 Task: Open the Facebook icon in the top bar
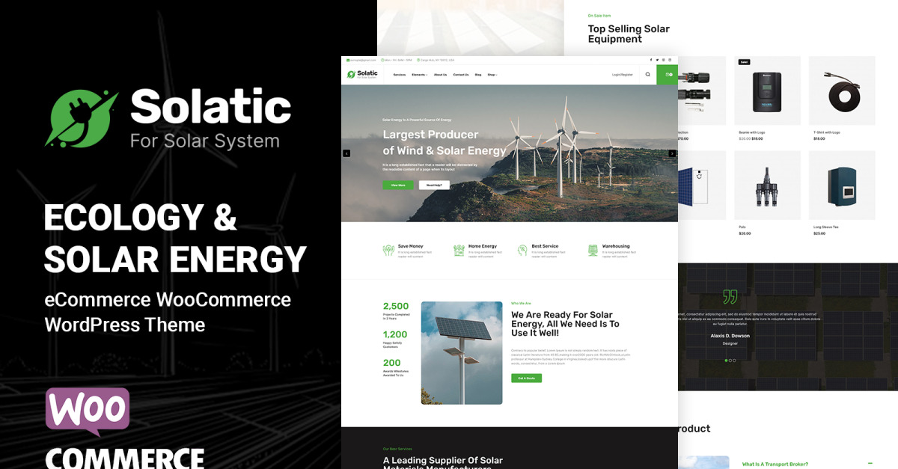[x=651, y=60]
